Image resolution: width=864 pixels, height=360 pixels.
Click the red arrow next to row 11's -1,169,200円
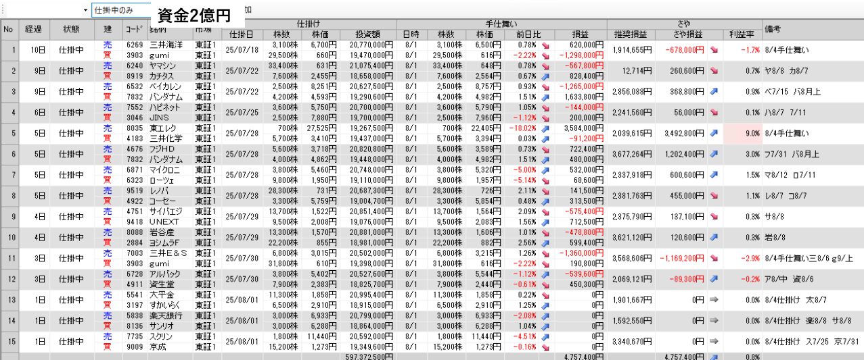[713, 259]
